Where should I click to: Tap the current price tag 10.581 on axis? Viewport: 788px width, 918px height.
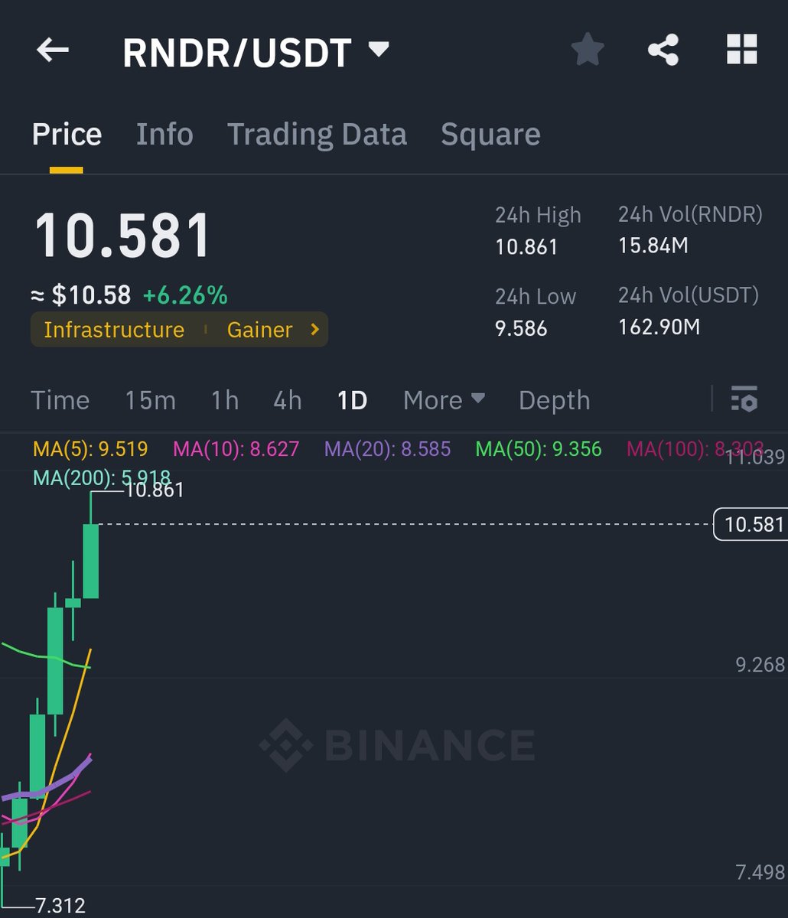[751, 524]
